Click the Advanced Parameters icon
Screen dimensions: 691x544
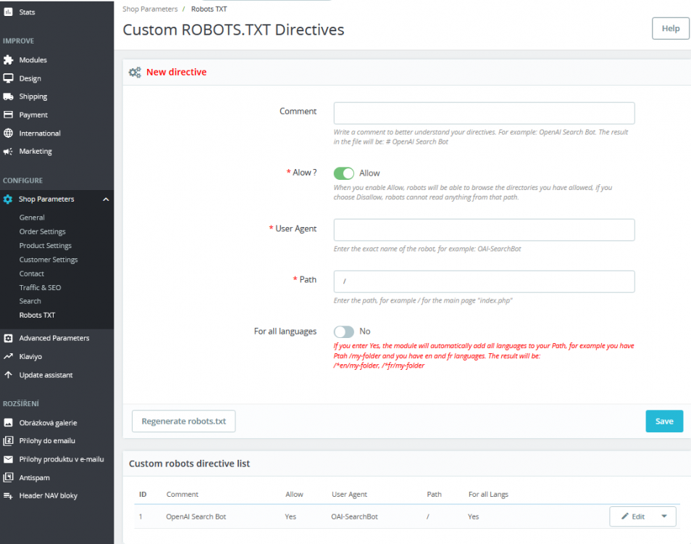coord(8,338)
